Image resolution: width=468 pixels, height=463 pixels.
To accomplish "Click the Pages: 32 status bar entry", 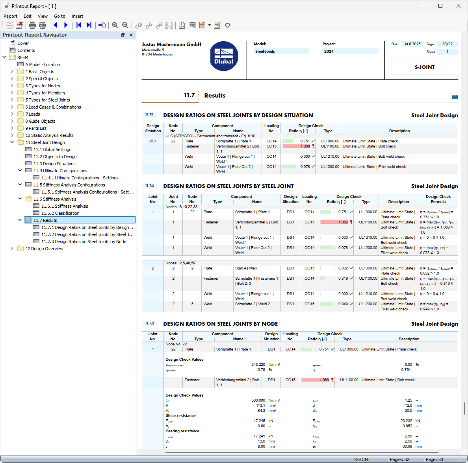I will [x=399, y=459].
